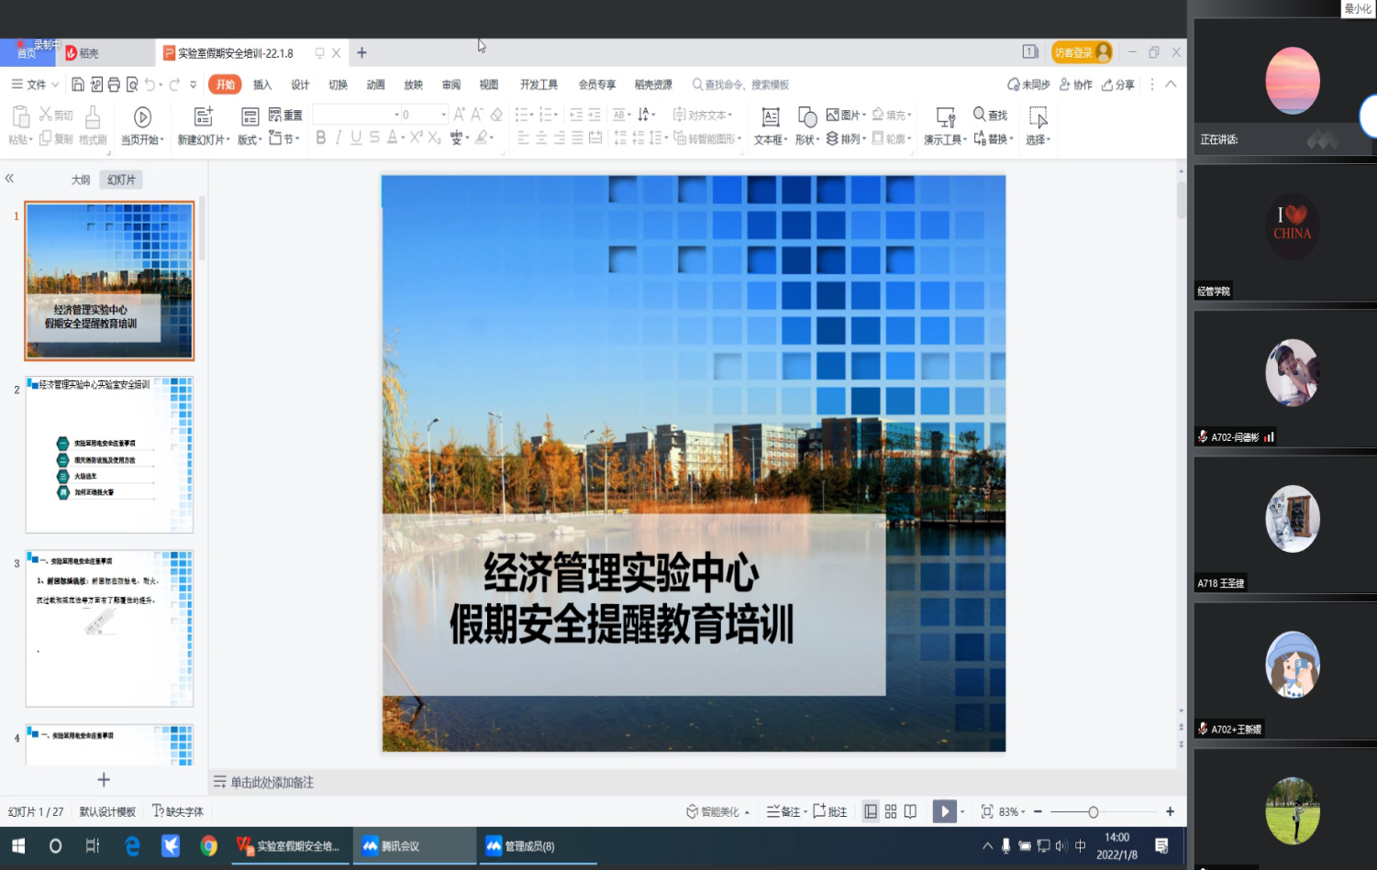Open the presentation tools (演示工具) icon
The width and height of the screenshot is (1377, 870).
(945, 117)
